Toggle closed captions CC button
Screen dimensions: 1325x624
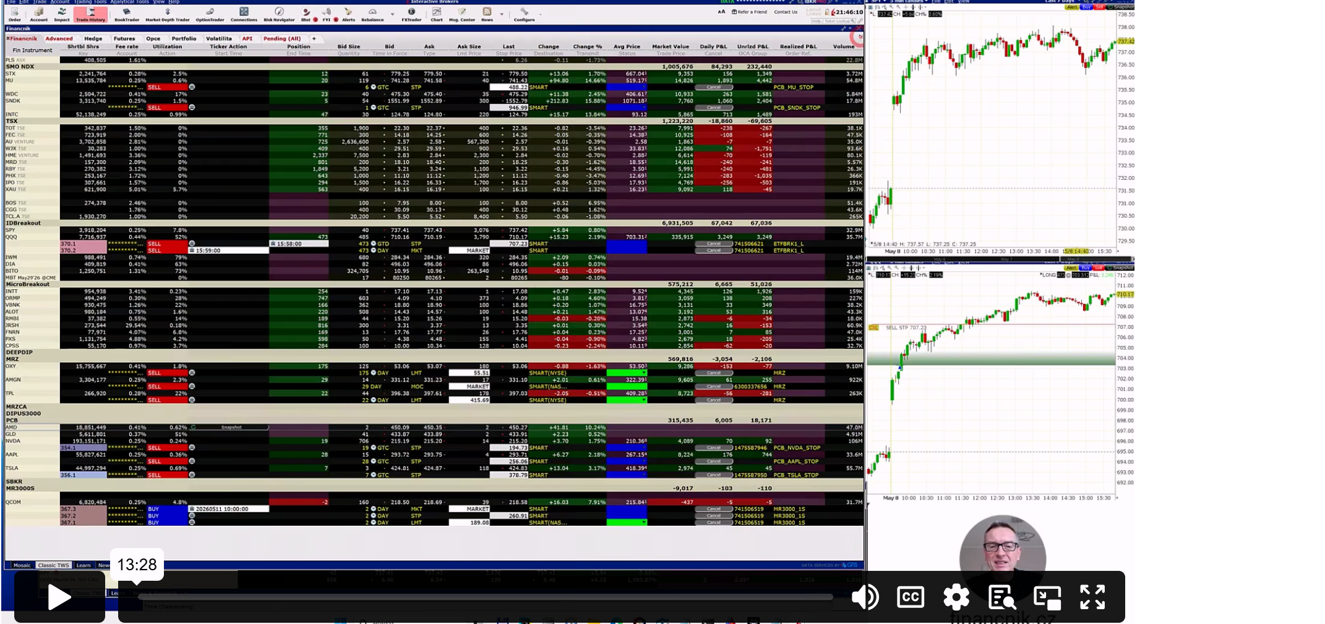click(x=911, y=597)
